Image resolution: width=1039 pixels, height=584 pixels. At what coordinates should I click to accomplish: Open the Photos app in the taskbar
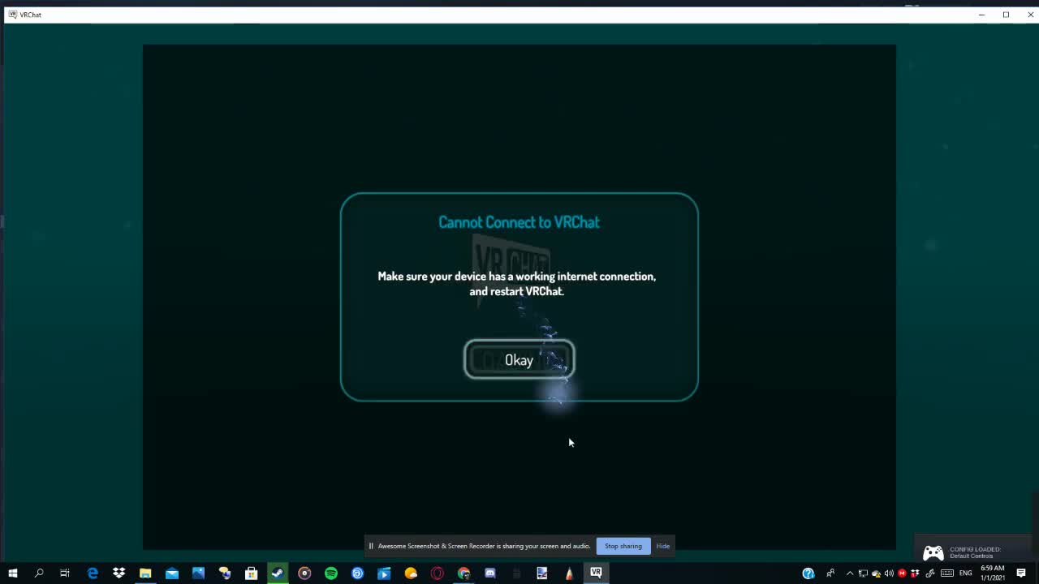pos(198,573)
